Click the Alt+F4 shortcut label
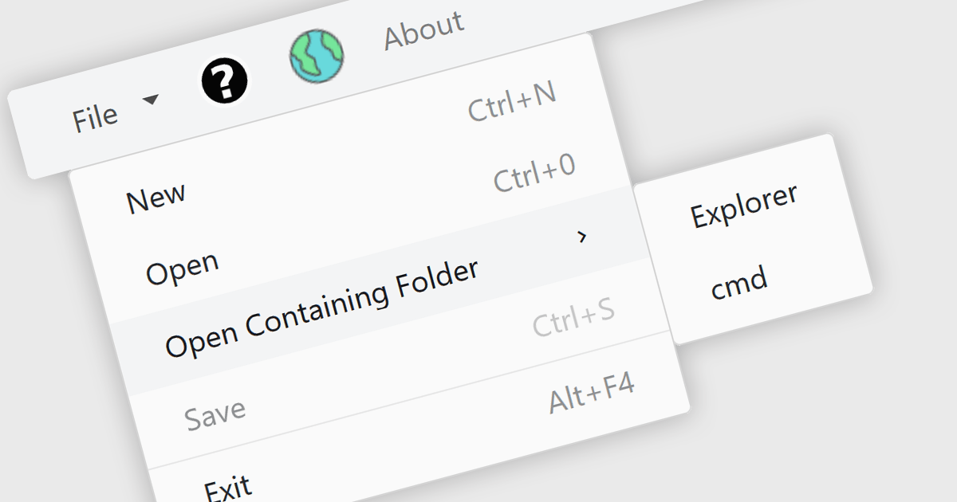957x502 pixels. (x=592, y=393)
